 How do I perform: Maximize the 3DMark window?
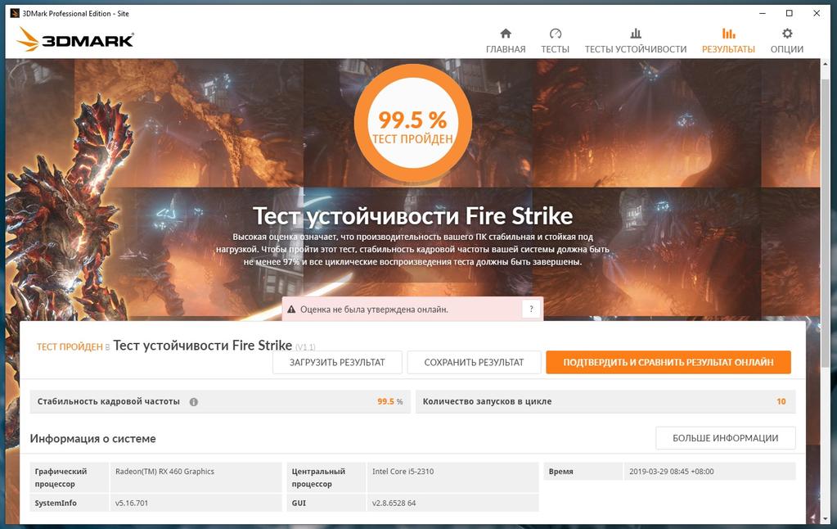[790, 13]
